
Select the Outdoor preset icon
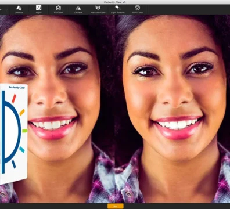pyautogui.click(x=19, y=8)
